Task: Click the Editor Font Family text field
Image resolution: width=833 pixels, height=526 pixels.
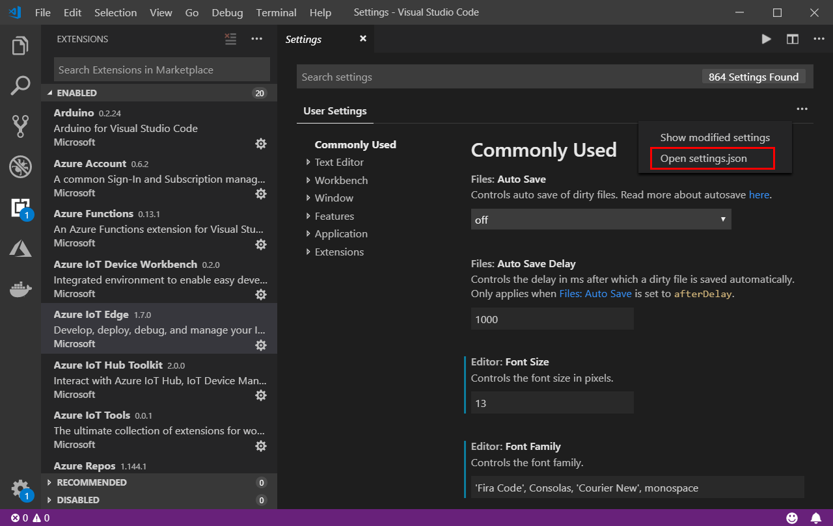Action: (638, 488)
